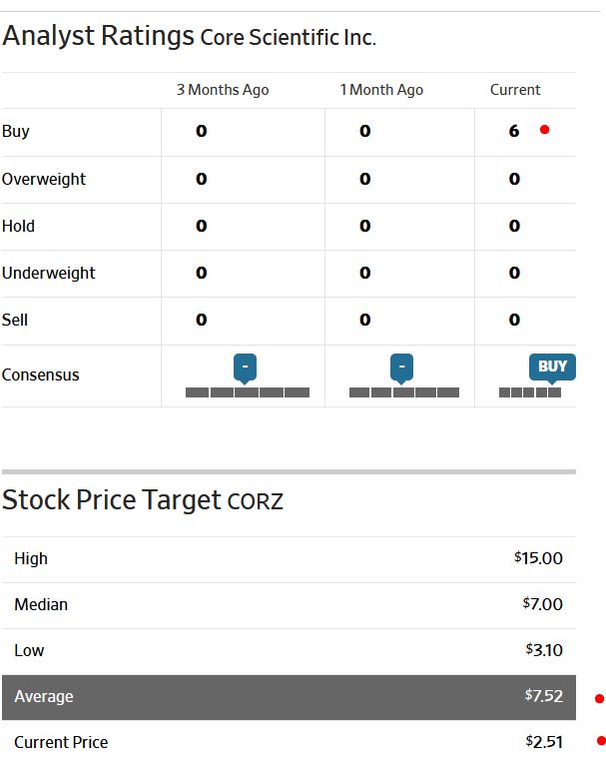
Task: Select the highlighted Average price row
Action: [289, 696]
